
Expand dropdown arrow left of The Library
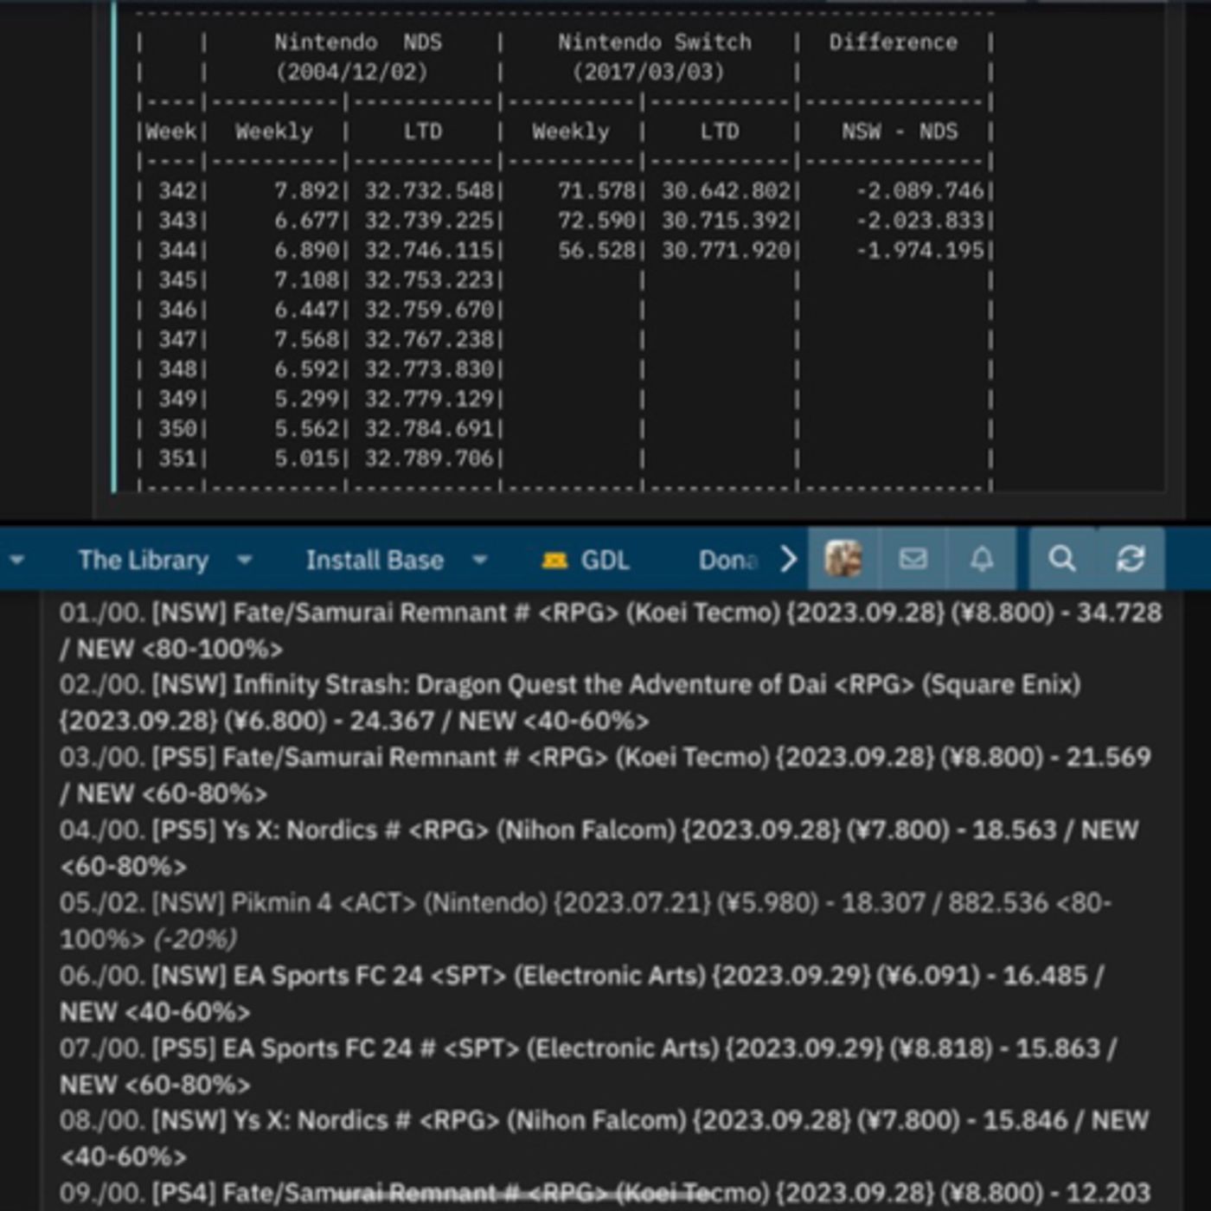pos(16,560)
